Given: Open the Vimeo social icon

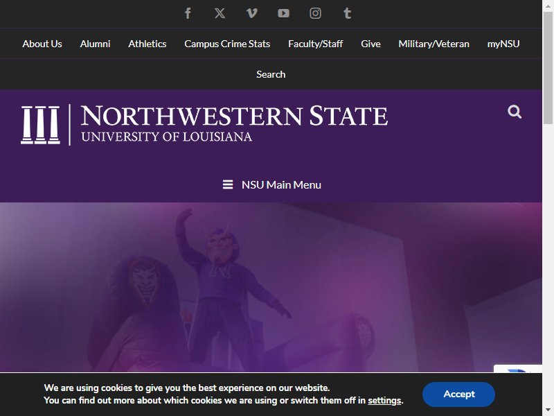Looking at the screenshot, I should tap(251, 13).
